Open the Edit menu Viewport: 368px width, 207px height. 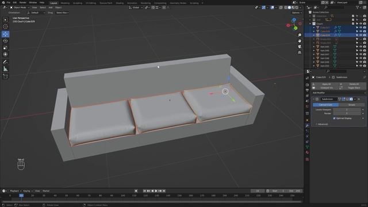(15, 2)
